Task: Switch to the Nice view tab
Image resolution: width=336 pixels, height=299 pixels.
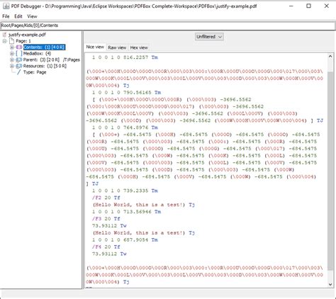Action: [x=95, y=47]
